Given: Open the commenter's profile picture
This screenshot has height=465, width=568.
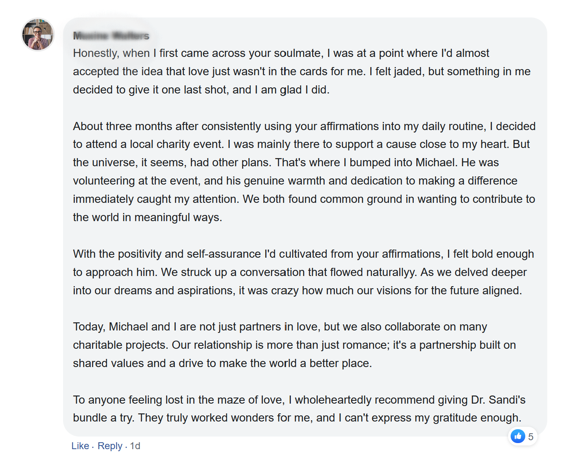Looking at the screenshot, I should (38, 35).
